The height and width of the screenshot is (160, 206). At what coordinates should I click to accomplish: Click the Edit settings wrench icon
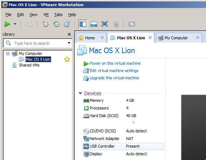86,71
